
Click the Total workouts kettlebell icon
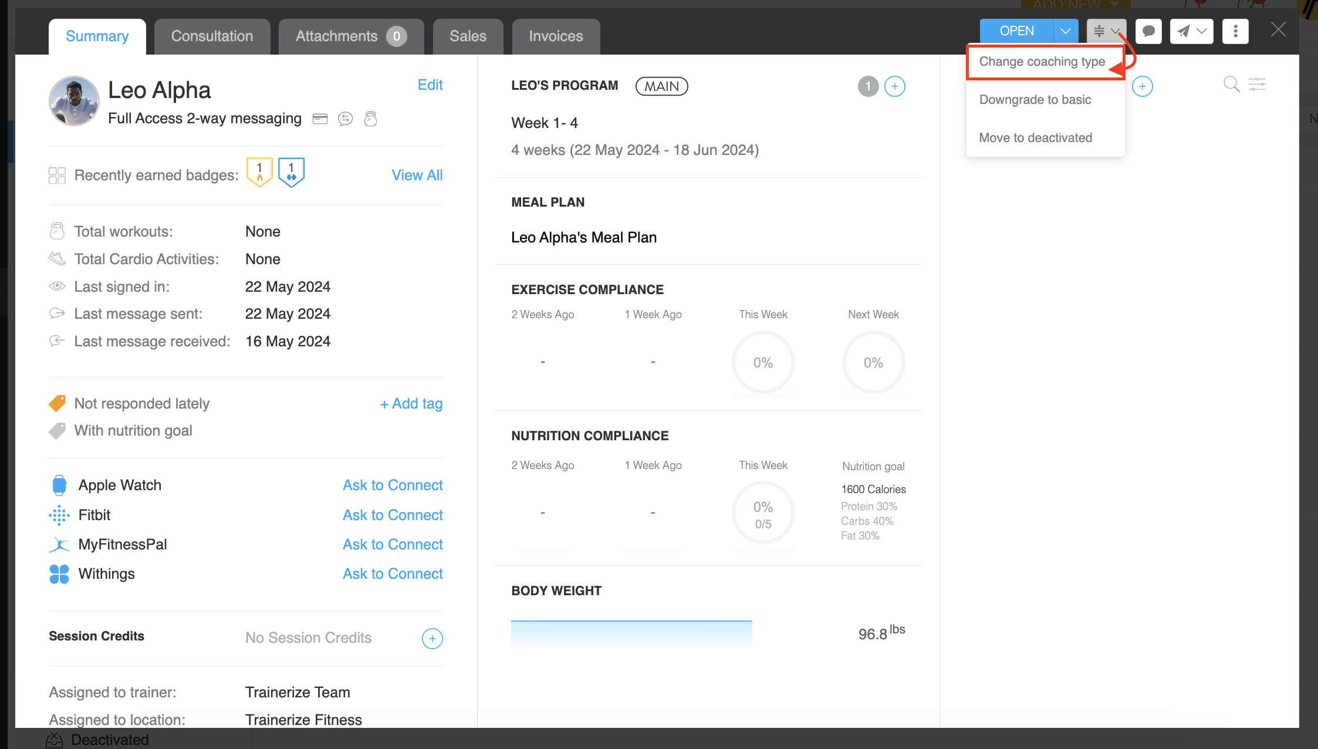pos(57,231)
